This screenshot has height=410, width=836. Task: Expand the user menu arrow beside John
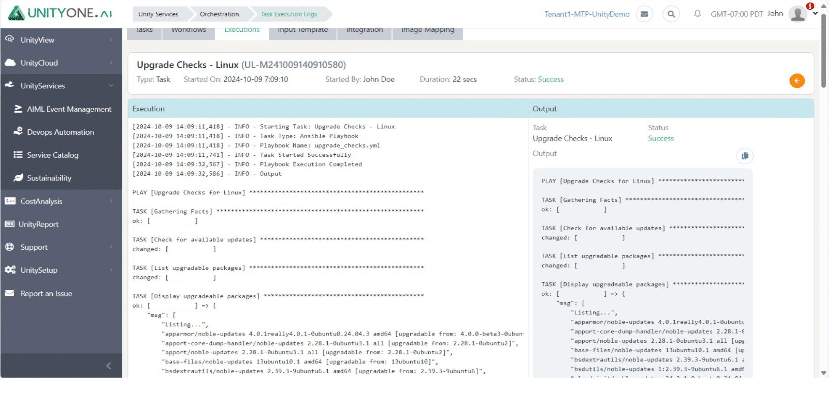click(815, 14)
